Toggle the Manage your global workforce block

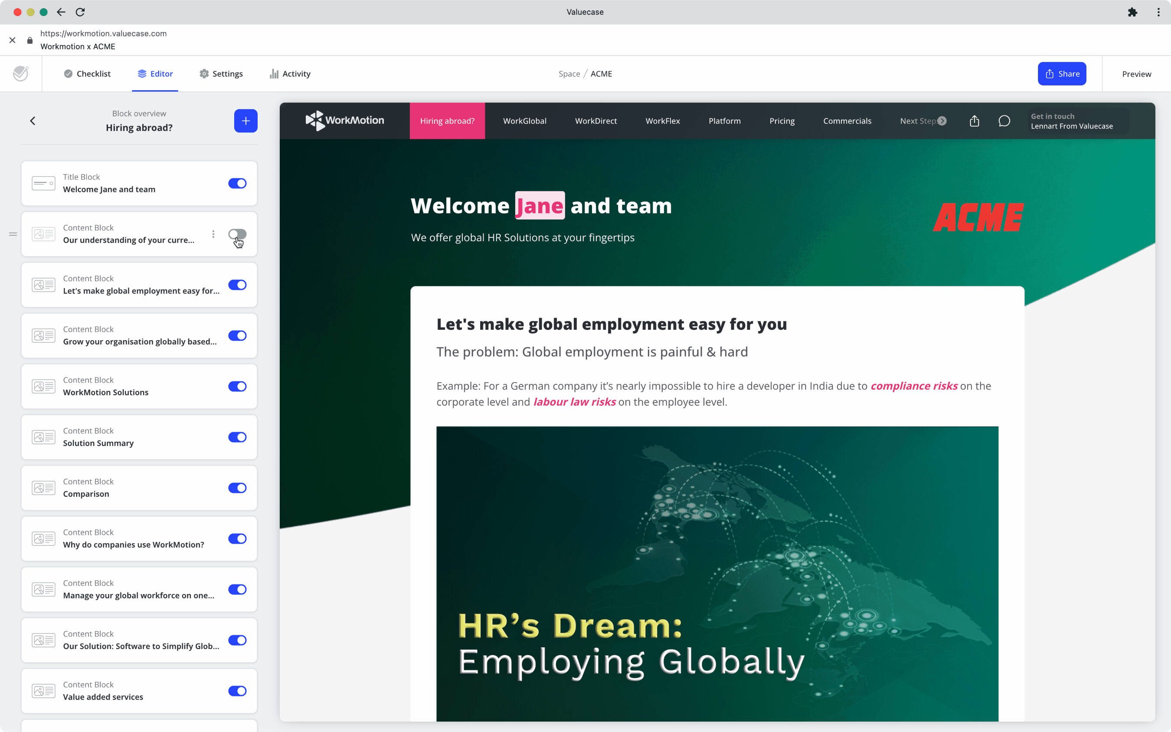(238, 589)
